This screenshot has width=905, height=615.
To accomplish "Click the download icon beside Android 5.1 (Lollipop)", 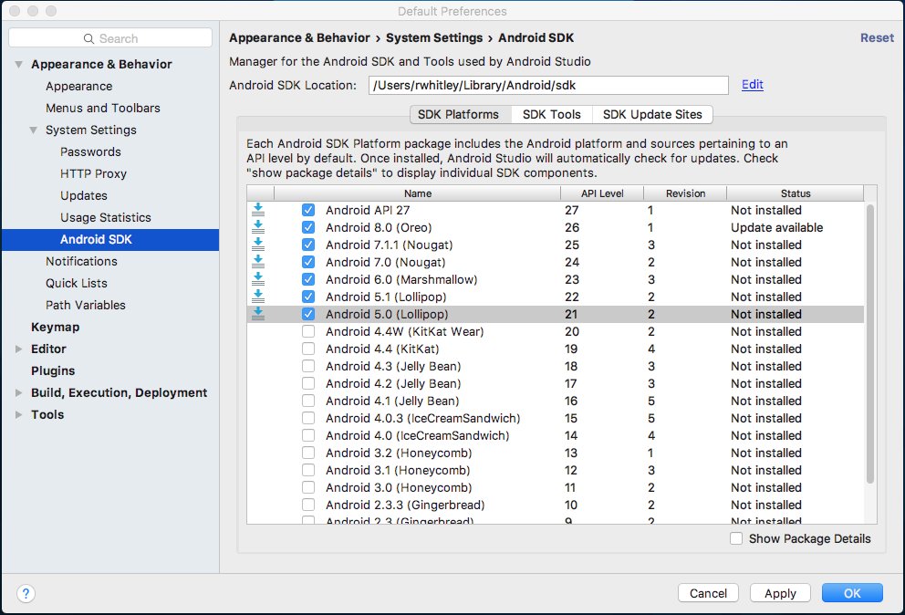I will [x=258, y=297].
